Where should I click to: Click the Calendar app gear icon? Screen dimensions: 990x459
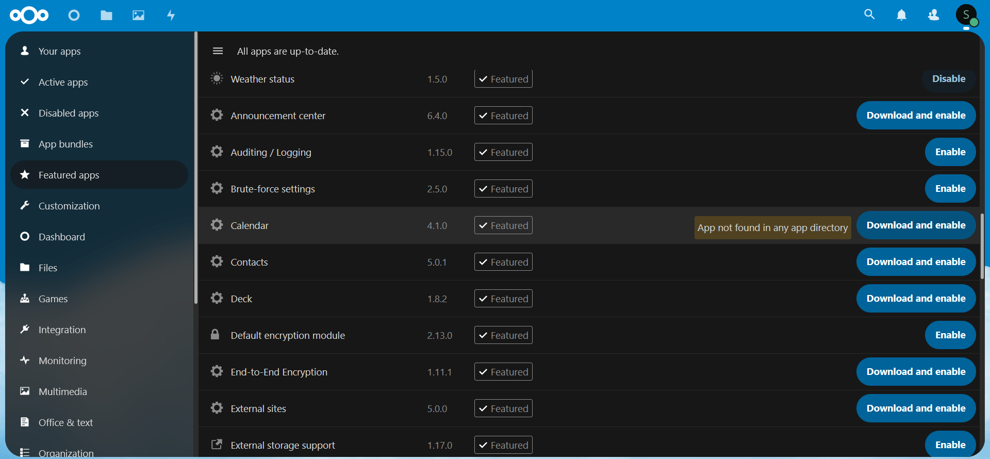(x=217, y=225)
